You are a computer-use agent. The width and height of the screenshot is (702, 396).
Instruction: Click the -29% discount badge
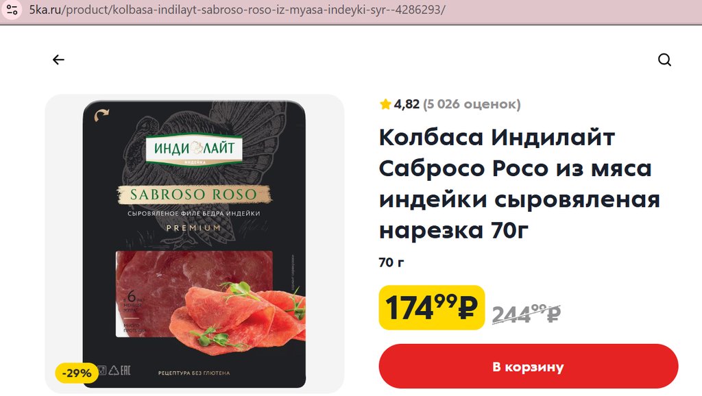point(77,373)
